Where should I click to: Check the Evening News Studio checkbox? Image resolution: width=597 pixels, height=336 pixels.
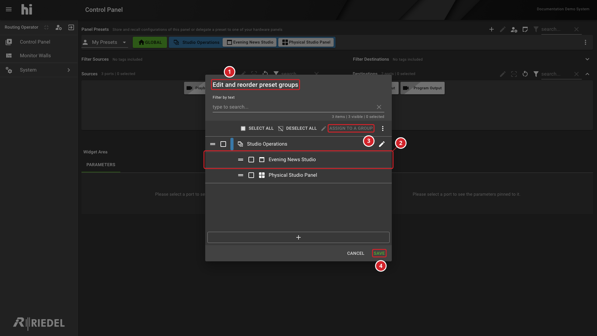[x=251, y=160]
